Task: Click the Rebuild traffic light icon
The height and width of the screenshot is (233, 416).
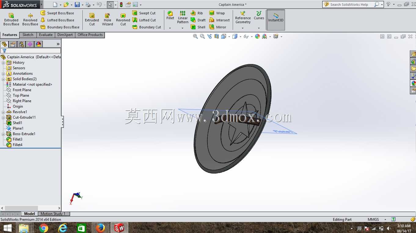Action: tap(121, 5)
